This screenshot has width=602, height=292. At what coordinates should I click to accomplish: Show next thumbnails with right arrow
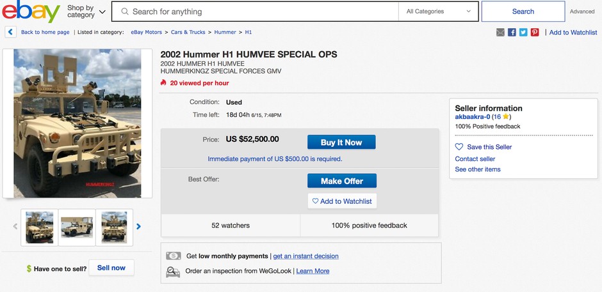coord(138,226)
